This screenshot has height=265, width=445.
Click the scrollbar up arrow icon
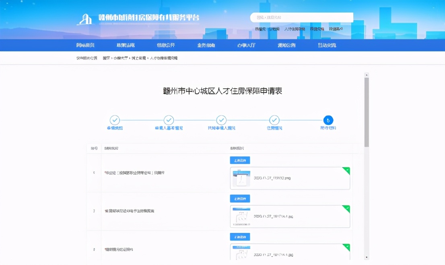[x=366, y=74]
